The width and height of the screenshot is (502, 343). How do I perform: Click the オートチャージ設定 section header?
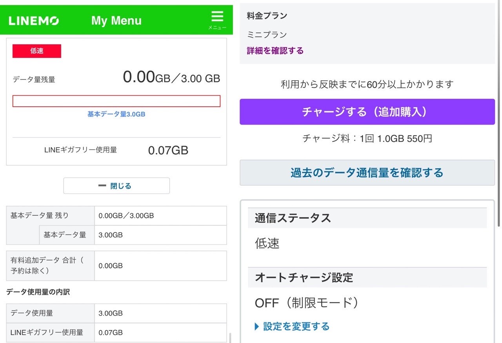(367, 278)
